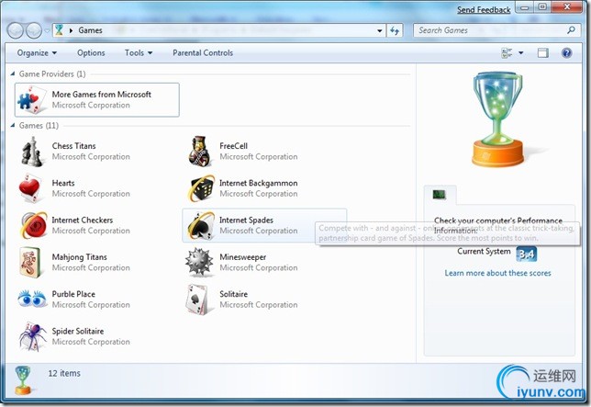Select the Internet Backgammon label

(259, 183)
